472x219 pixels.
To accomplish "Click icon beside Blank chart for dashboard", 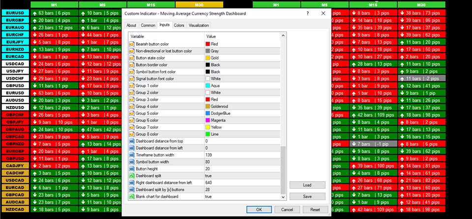I will tap(131, 196).
